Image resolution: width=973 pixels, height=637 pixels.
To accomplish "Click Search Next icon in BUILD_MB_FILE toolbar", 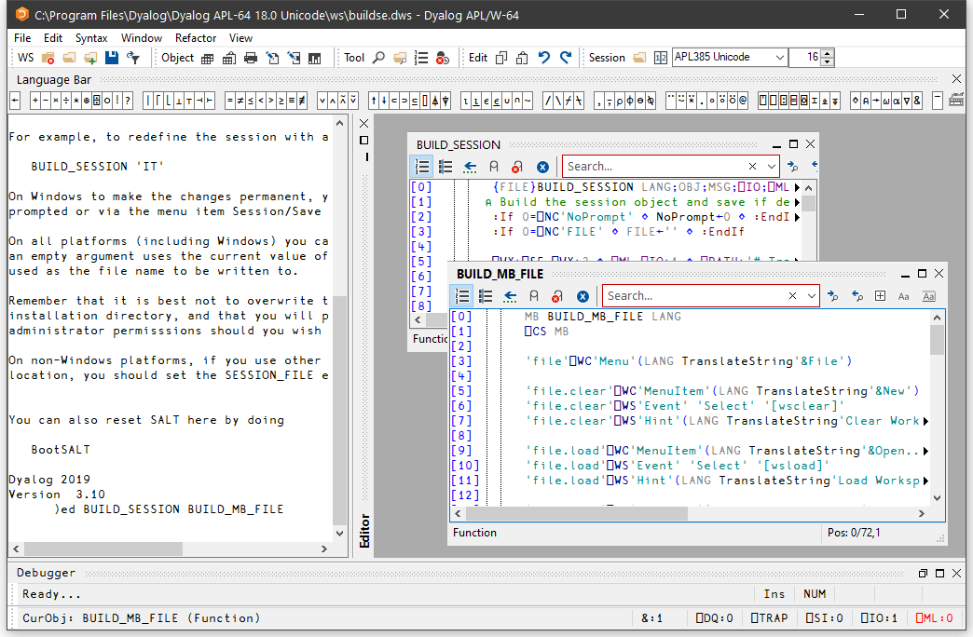I will (x=832, y=296).
